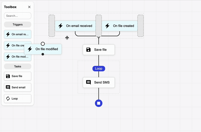
Task: Pick 'On email re…' trigger in Toolbox
Action: [x=18, y=34]
